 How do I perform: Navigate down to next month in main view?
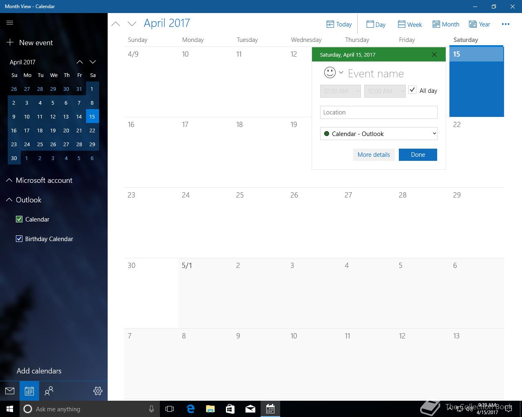point(132,24)
